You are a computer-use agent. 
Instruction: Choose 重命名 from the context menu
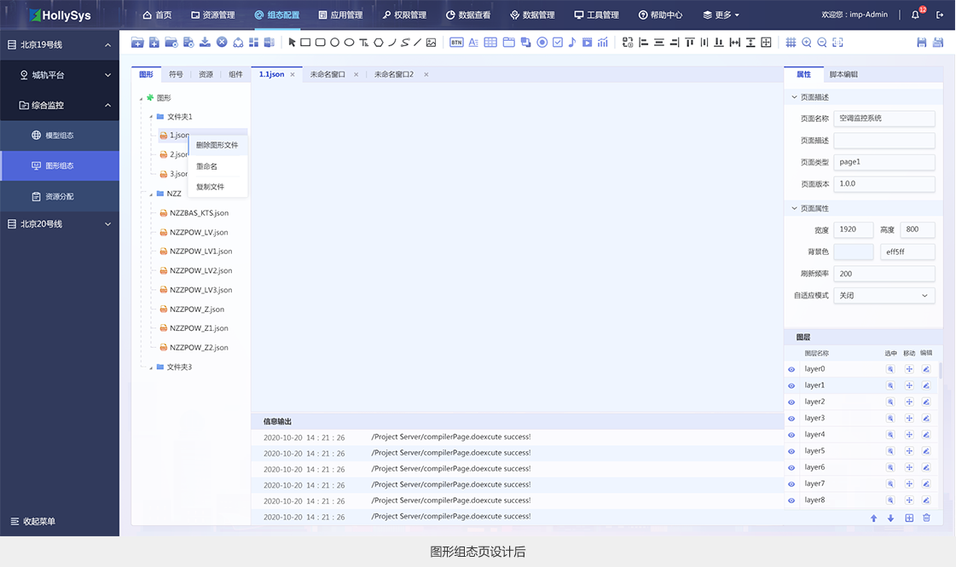click(206, 166)
